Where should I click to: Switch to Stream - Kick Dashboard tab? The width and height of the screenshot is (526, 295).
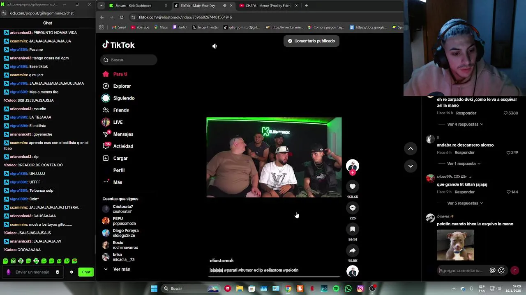137,6
